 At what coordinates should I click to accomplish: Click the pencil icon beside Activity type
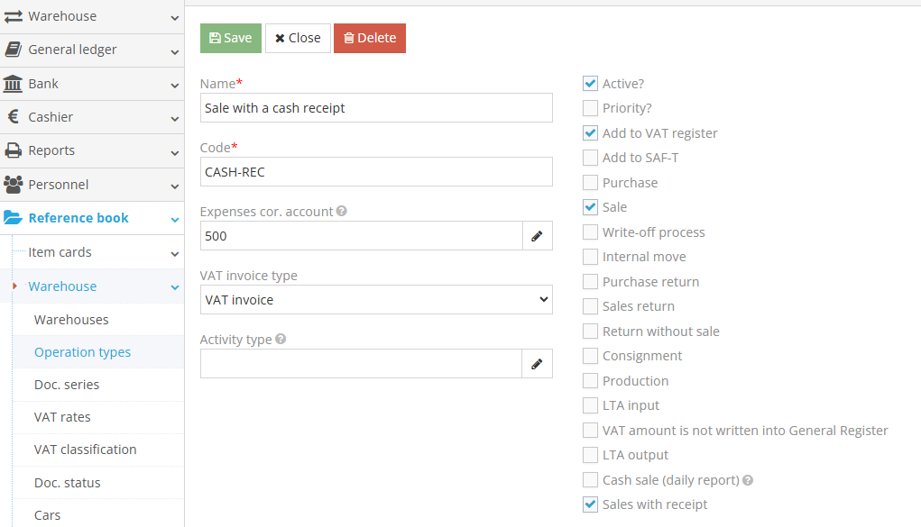[537, 364]
